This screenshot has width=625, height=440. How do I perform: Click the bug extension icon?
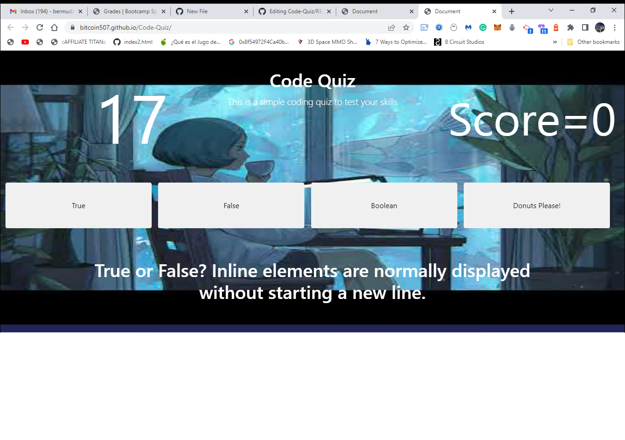coord(512,27)
